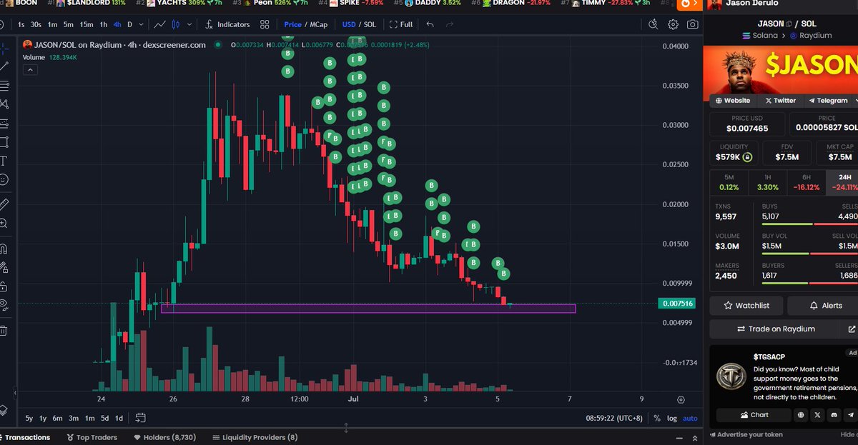Select the ruler measure tool
The height and width of the screenshot is (445, 858).
click(4, 204)
